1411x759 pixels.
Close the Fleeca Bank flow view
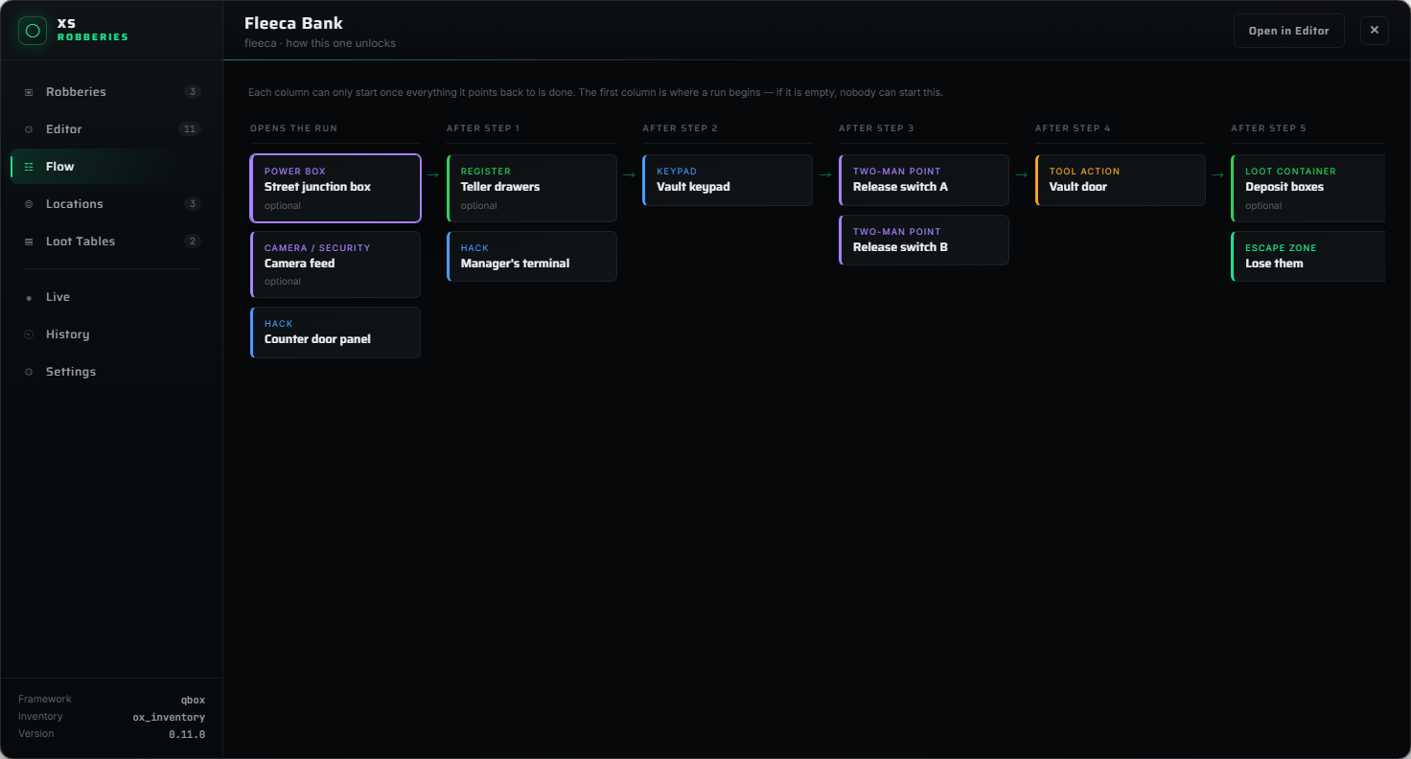[x=1374, y=31]
